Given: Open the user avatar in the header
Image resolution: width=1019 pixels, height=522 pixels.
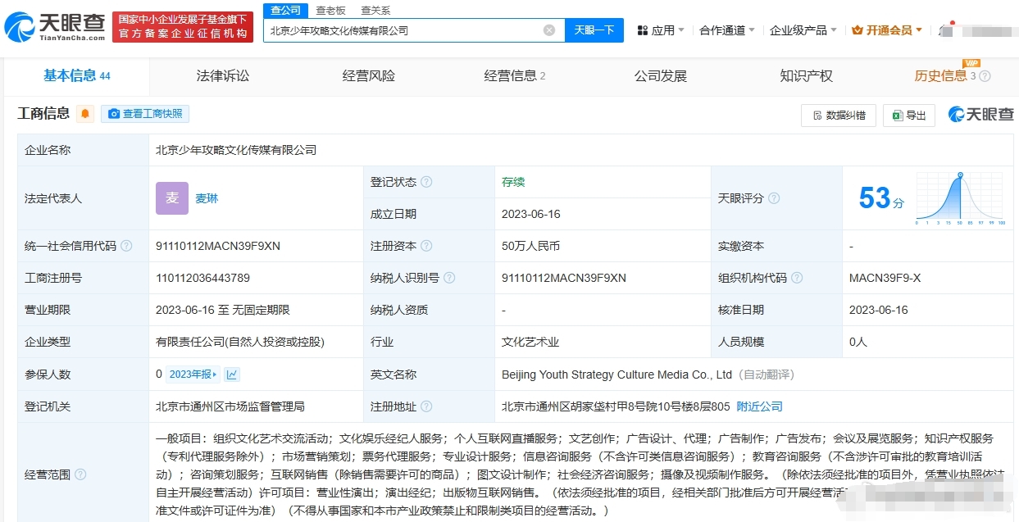Looking at the screenshot, I should click(x=945, y=30).
